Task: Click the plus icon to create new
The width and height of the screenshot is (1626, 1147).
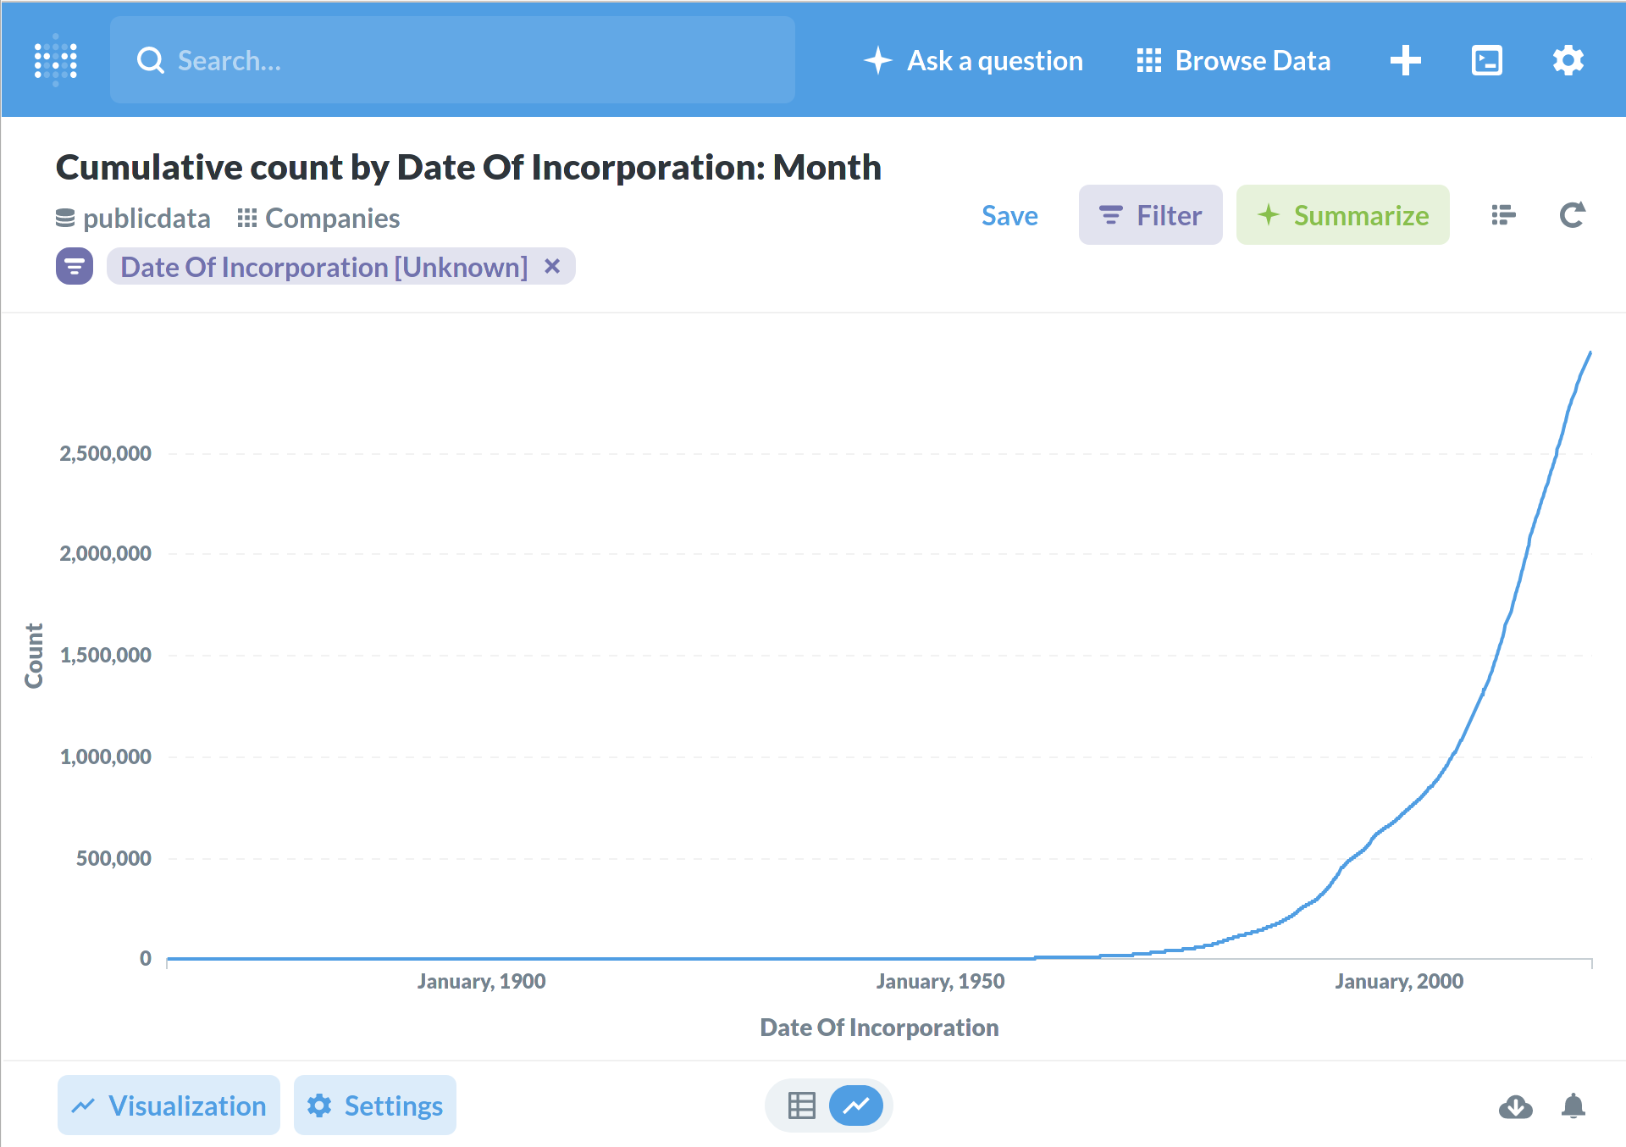Action: point(1406,60)
